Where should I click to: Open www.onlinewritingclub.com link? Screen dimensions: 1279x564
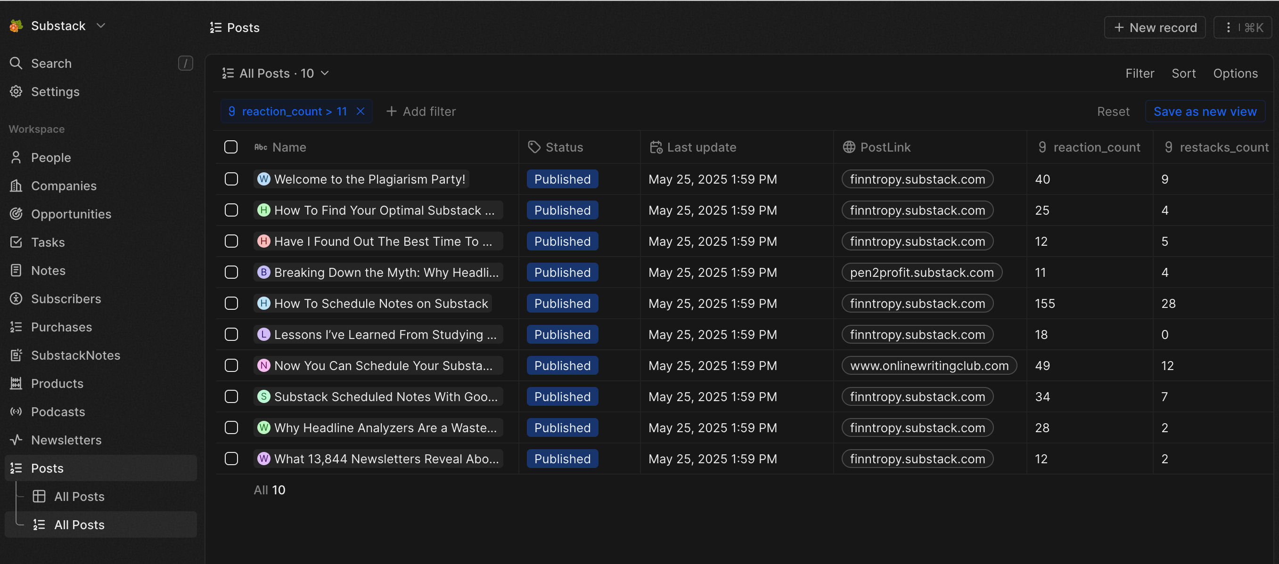coord(929,366)
